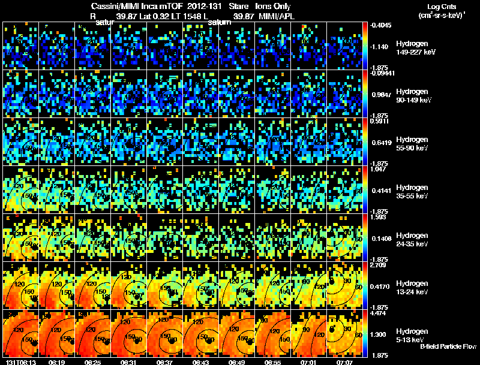Select the 24-35 keV panel at 06:19
This screenshot has height=365, width=480.
56,238
